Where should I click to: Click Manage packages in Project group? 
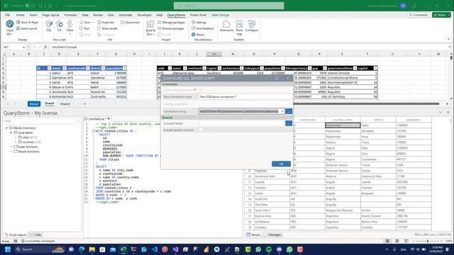pyautogui.click(x=171, y=22)
